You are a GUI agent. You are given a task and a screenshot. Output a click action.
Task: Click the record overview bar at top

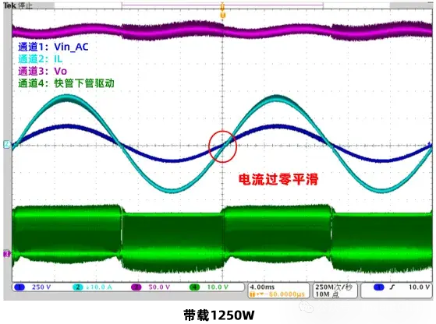pos(222,5)
